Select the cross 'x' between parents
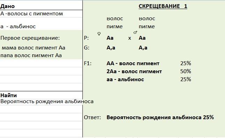The width and height of the screenshot is (225, 138). click(x=130, y=38)
